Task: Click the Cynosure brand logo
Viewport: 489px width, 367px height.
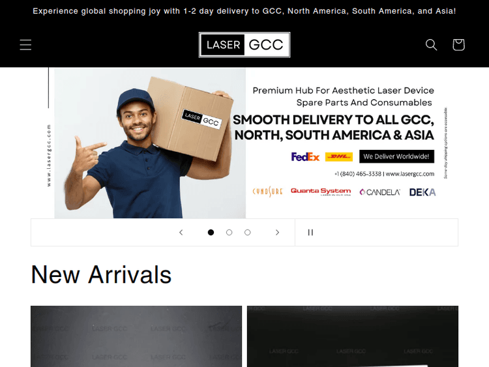Action: (x=267, y=192)
